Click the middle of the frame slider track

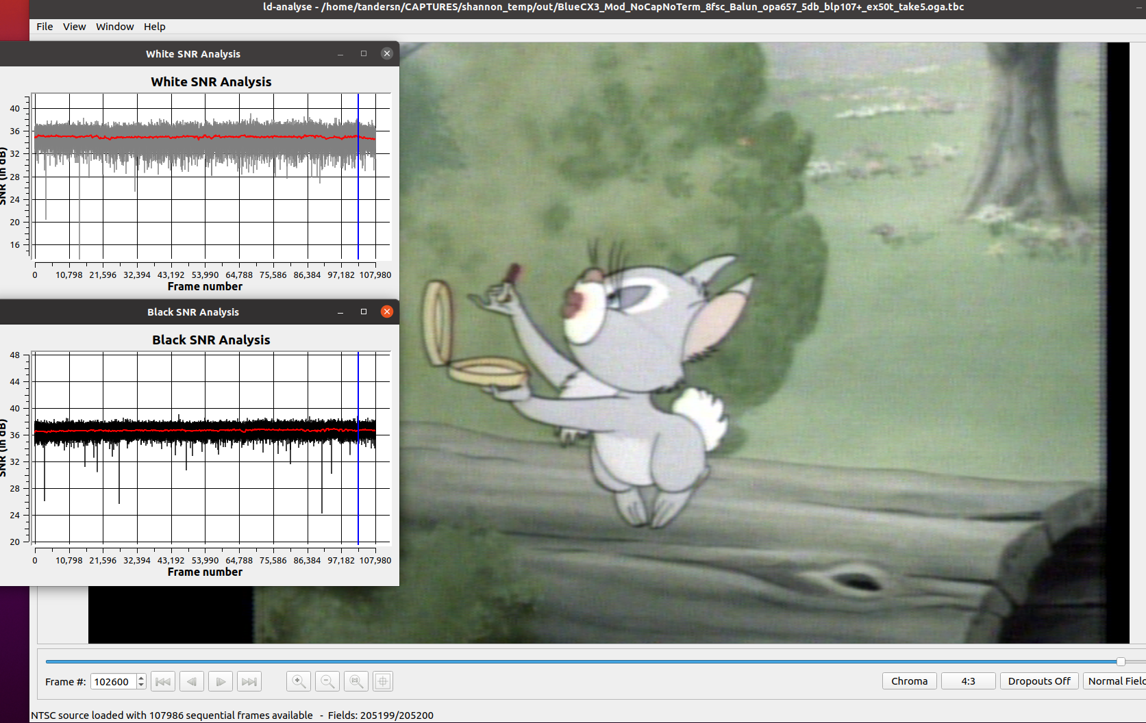point(596,661)
